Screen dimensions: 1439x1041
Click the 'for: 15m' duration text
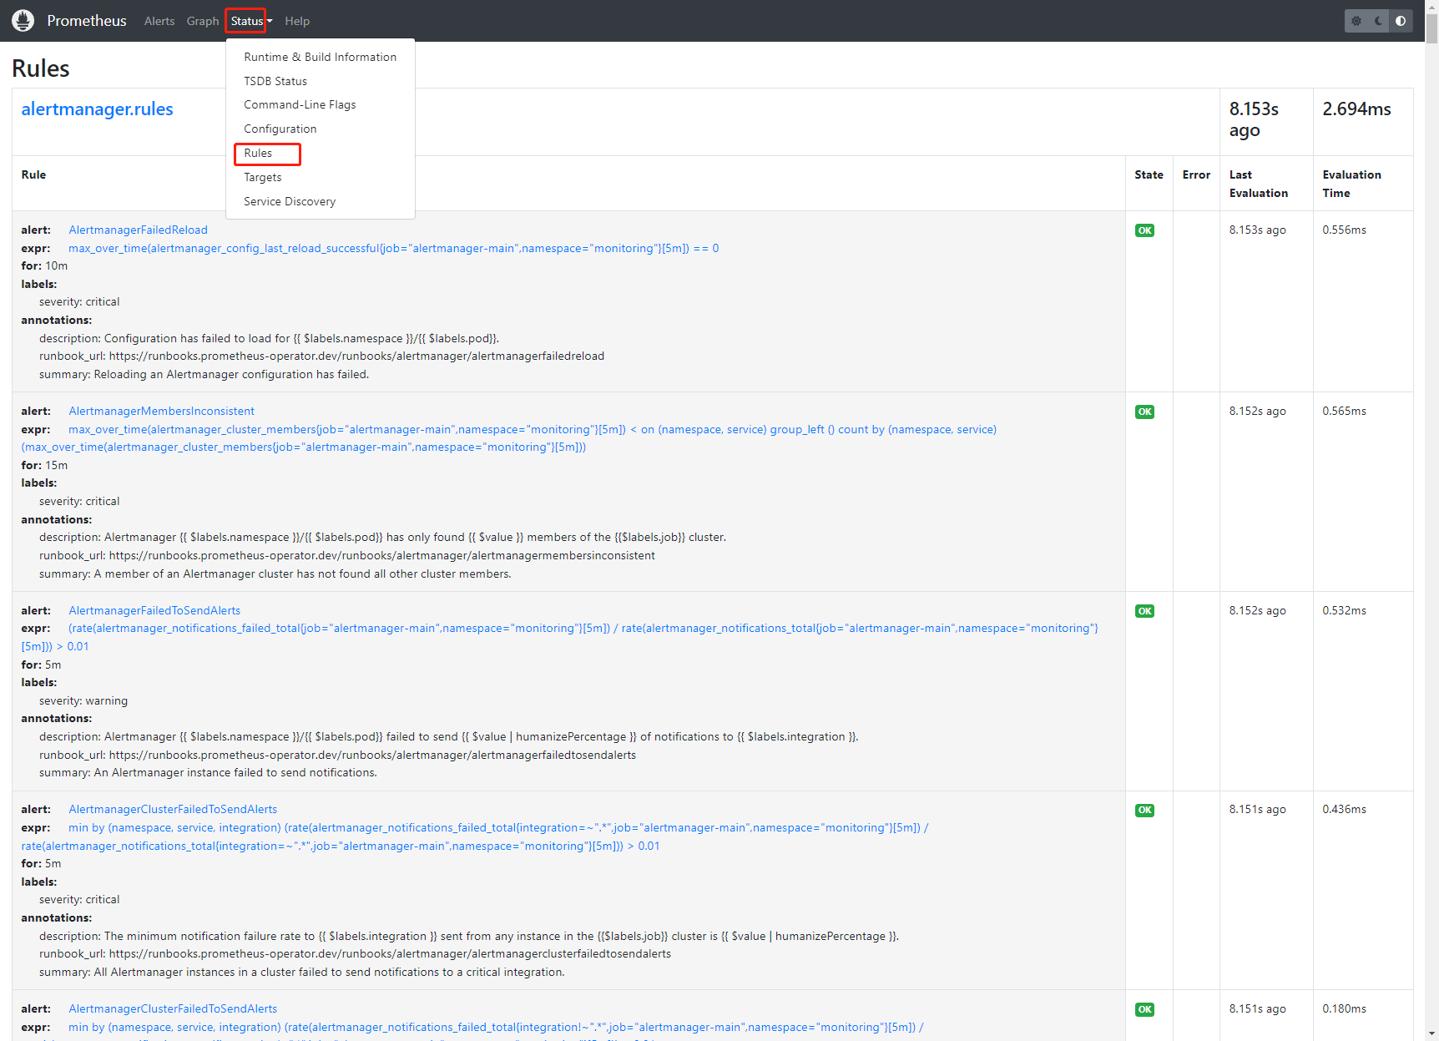click(x=44, y=465)
